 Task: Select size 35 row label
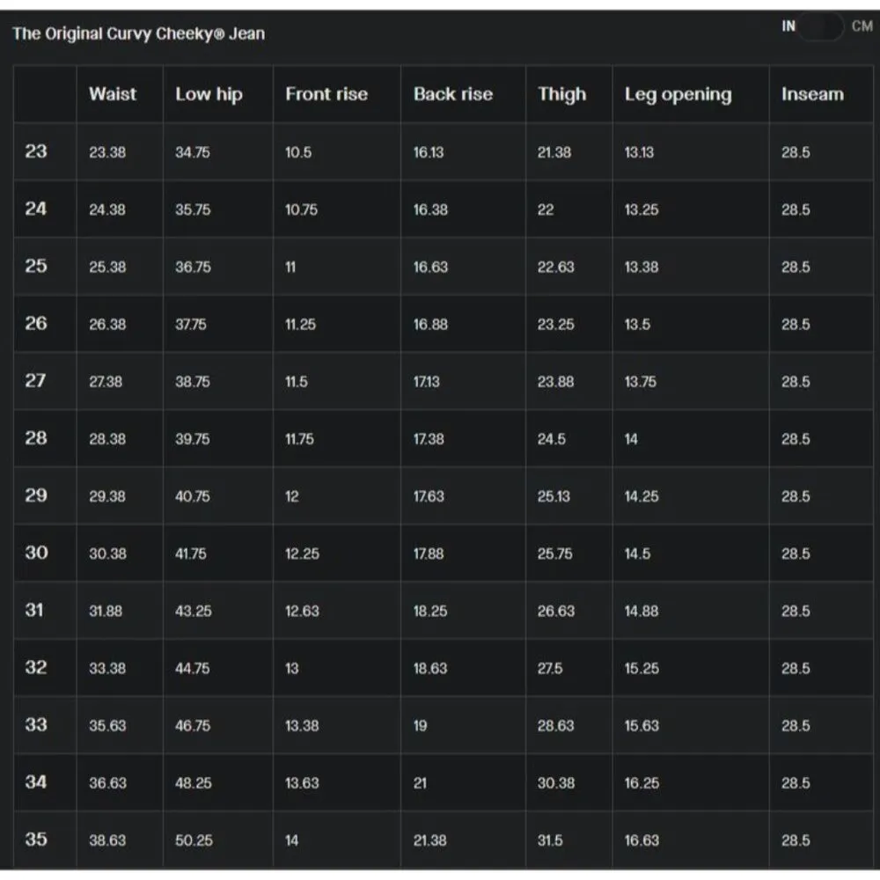click(x=36, y=840)
